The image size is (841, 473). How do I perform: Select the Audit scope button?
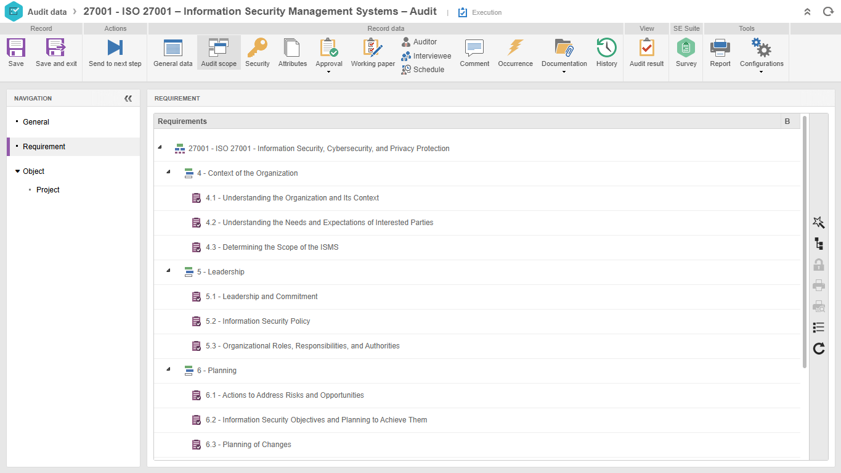pyautogui.click(x=219, y=52)
